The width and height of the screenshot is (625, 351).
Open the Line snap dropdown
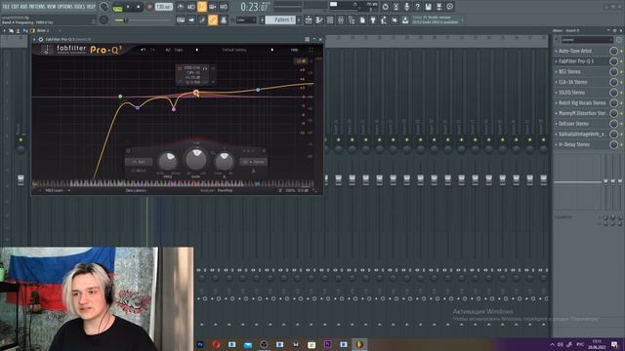tap(246, 19)
